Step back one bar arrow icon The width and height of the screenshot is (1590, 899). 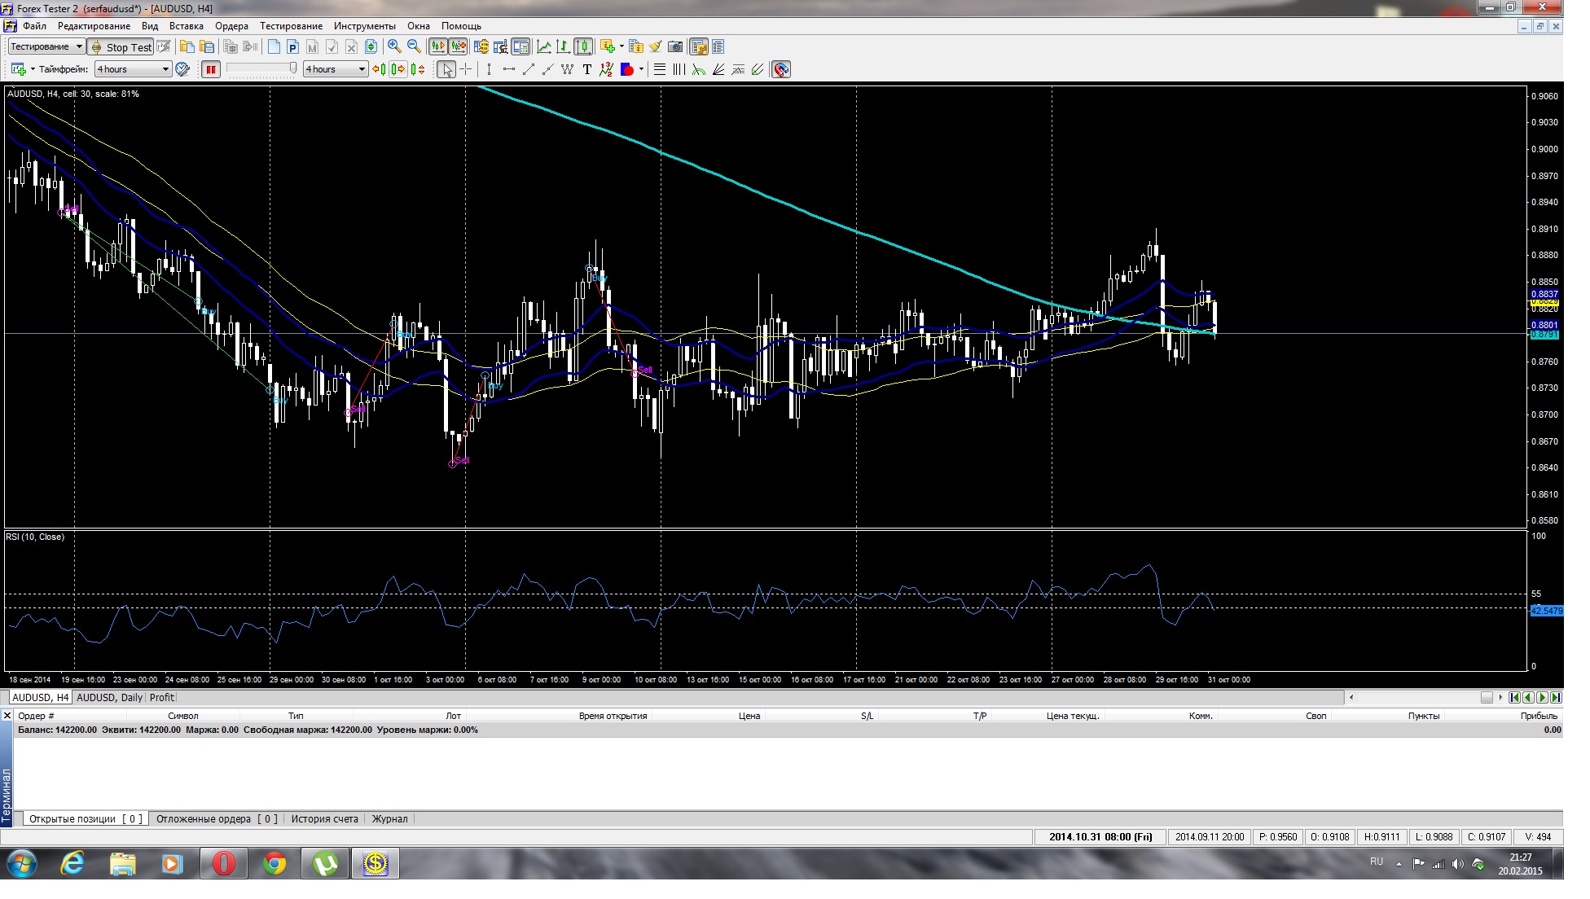tap(379, 69)
